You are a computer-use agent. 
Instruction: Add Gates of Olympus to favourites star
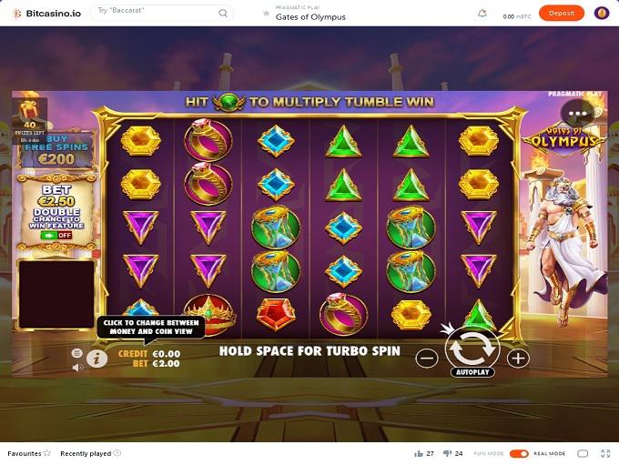pyautogui.click(x=267, y=14)
